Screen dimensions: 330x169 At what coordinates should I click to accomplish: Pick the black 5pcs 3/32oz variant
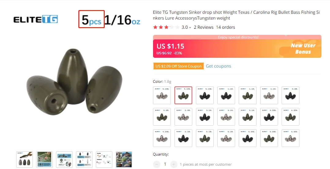(247, 138)
